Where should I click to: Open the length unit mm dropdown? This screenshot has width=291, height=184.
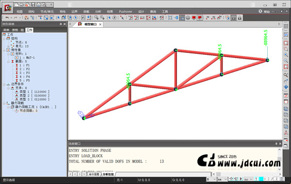point(222,179)
